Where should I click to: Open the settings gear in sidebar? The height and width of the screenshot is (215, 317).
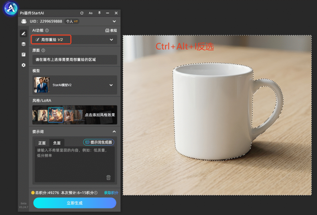[x=24, y=65]
